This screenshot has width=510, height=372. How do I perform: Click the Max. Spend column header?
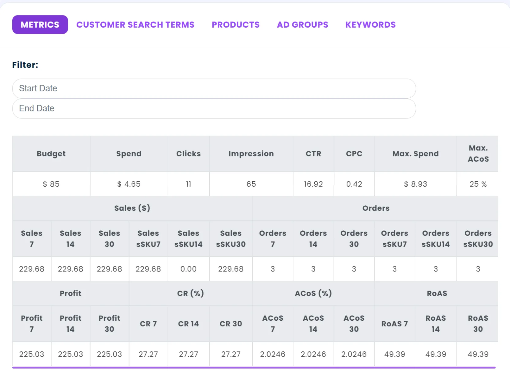tap(415, 154)
